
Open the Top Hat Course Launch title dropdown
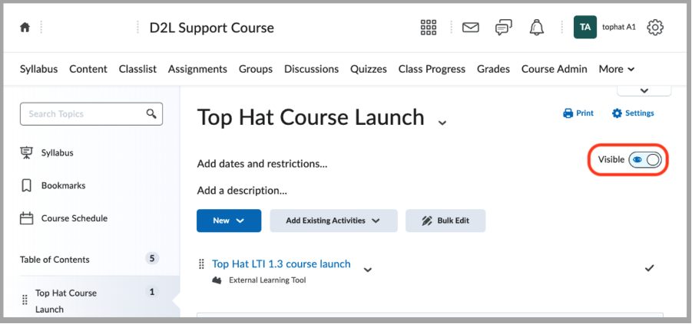pyautogui.click(x=442, y=123)
